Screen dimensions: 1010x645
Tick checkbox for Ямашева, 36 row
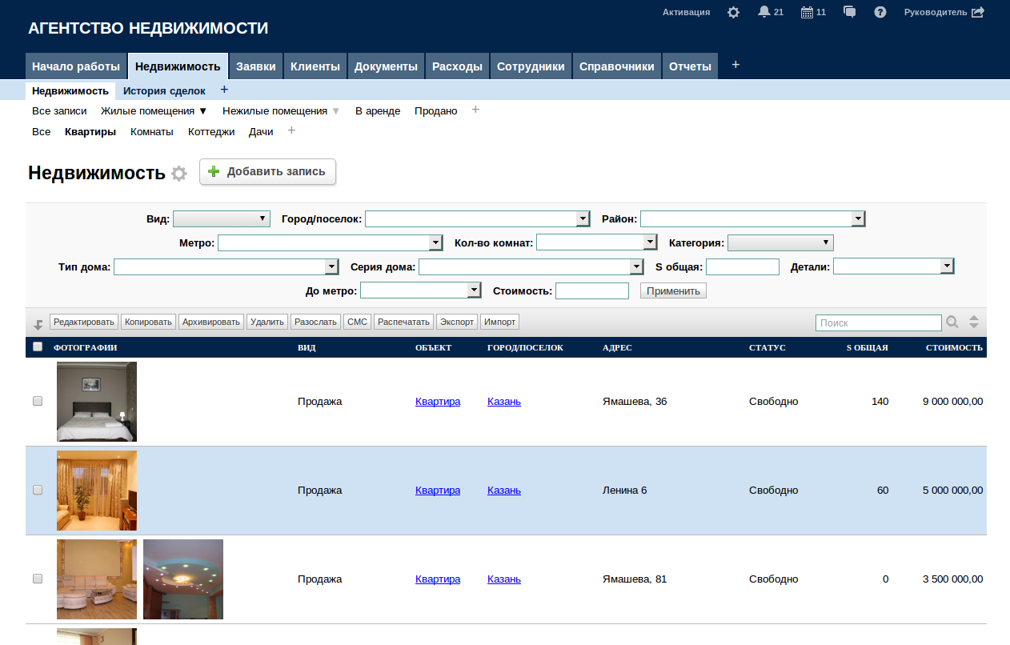[x=38, y=402]
